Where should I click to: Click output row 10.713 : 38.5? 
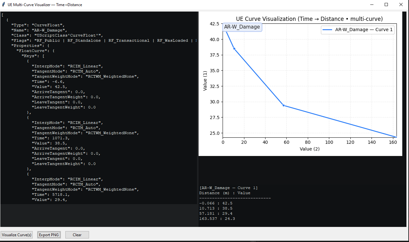click(x=216, y=208)
